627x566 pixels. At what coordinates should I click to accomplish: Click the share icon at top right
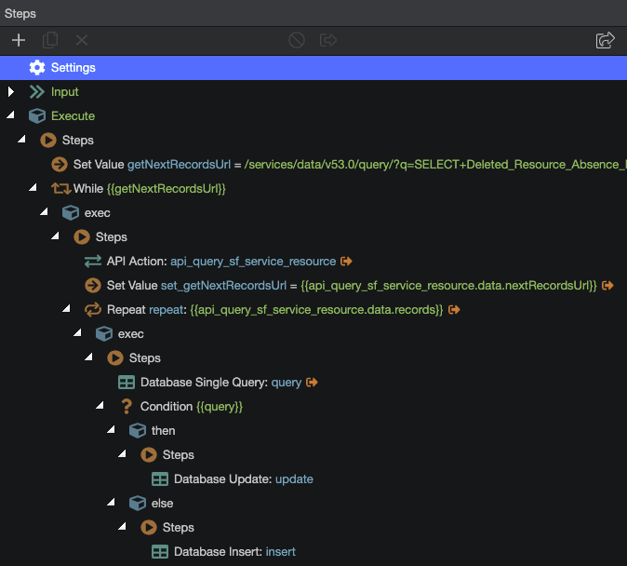coord(606,40)
